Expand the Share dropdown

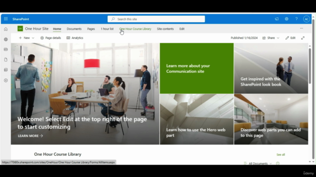[271, 38]
